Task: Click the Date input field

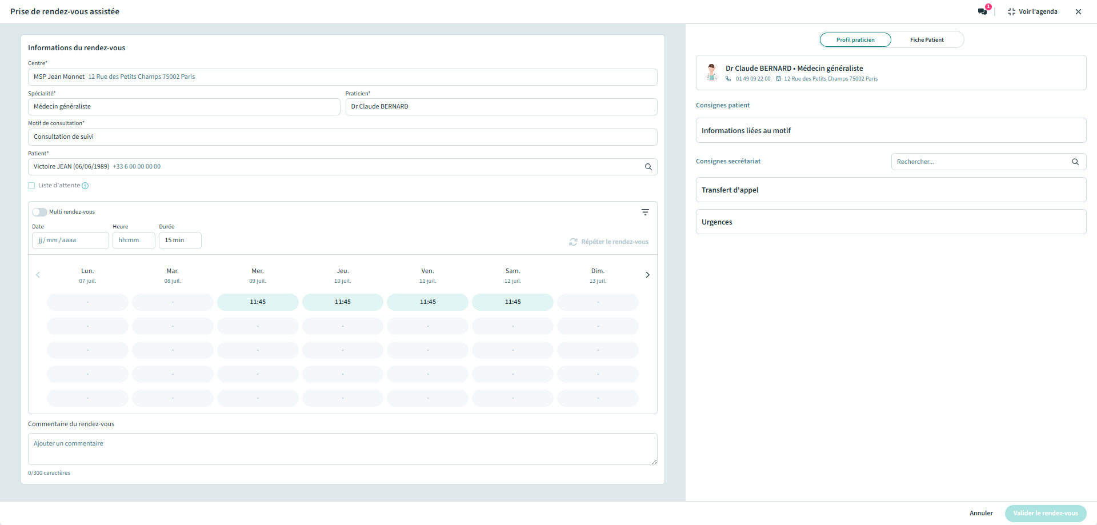Action: [70, 241]
